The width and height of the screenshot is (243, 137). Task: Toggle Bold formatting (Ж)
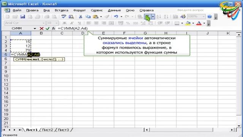click(65, 23)
